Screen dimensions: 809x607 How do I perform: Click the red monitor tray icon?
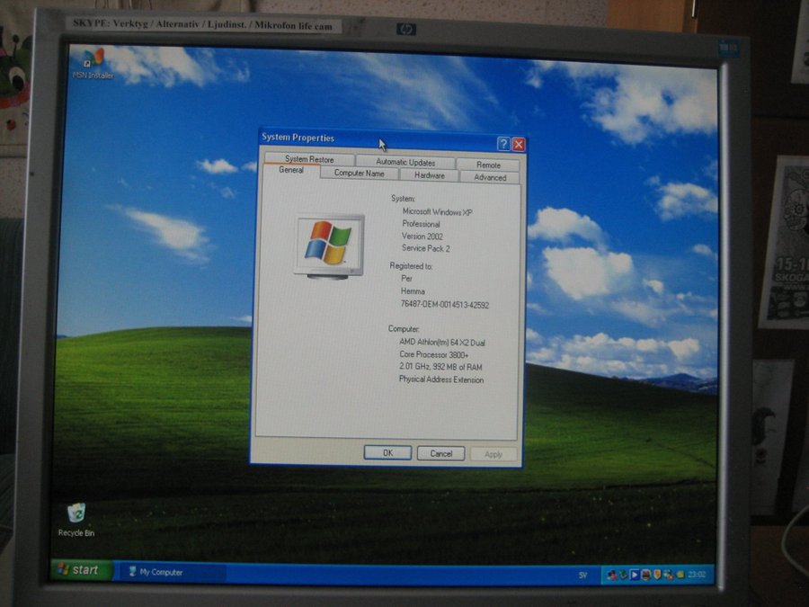point(646,575)
